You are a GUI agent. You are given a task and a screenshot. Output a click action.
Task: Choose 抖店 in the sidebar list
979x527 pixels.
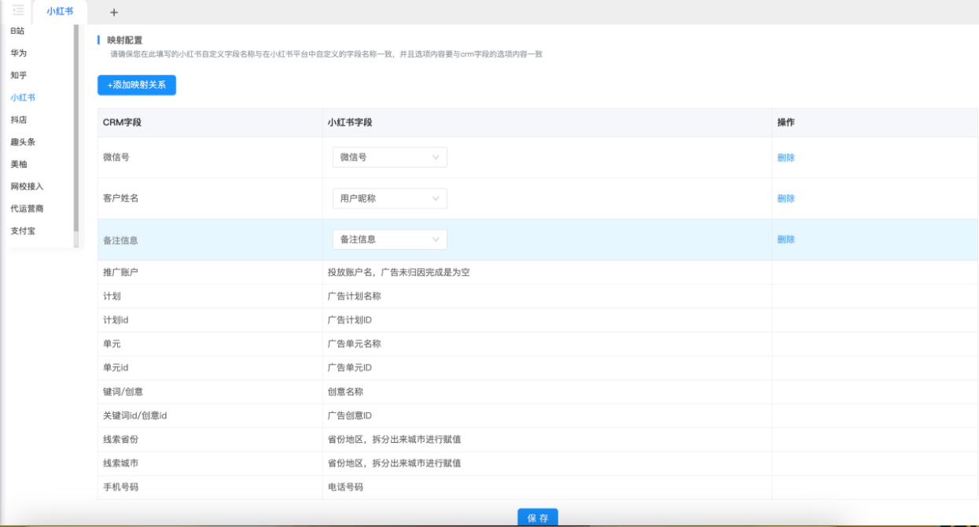(18, 120)
